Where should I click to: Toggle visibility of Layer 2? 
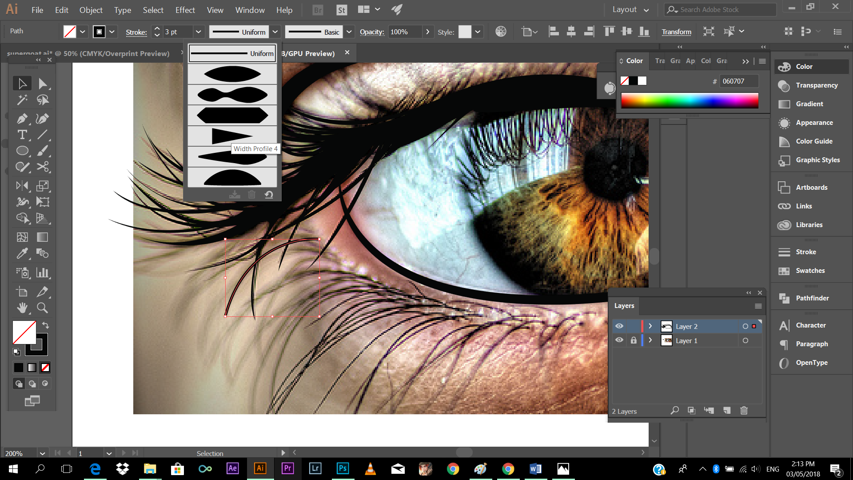(x=619, y=326)
